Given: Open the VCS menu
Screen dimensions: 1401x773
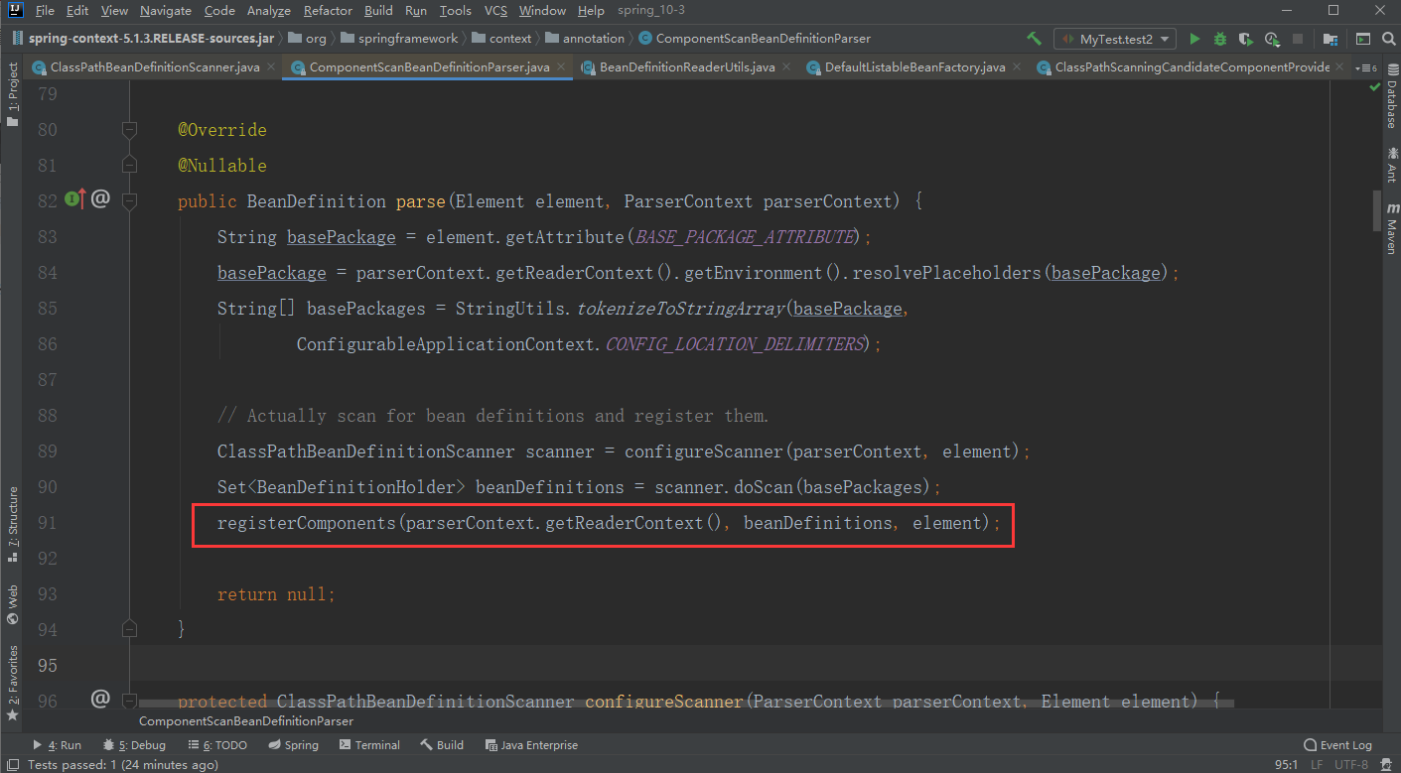Looking at the screenshot, I should point(495,11).
